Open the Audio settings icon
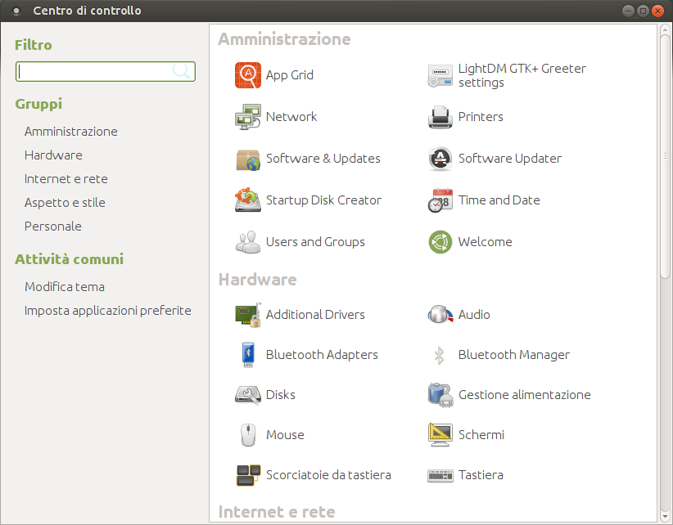 (x=440, y=315)
